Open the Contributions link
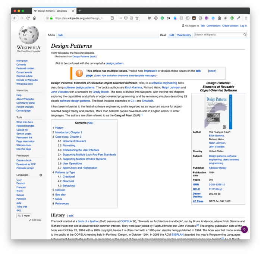This screenshot has height=254, width=261. tap(213, 26)
